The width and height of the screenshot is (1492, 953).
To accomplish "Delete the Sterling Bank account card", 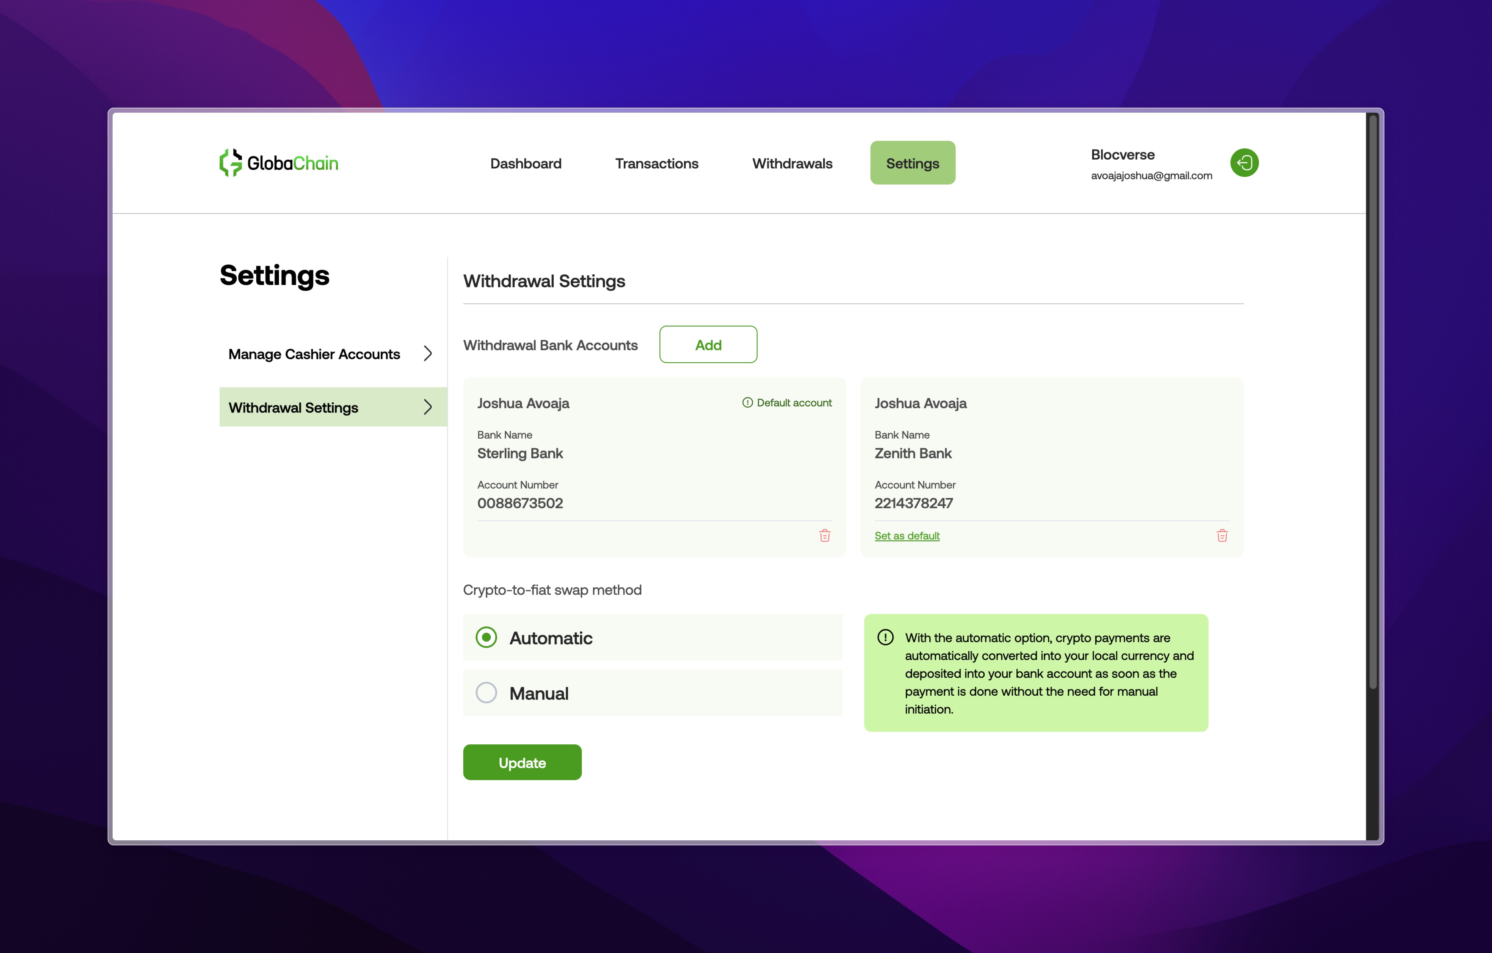I will [825, 536].
